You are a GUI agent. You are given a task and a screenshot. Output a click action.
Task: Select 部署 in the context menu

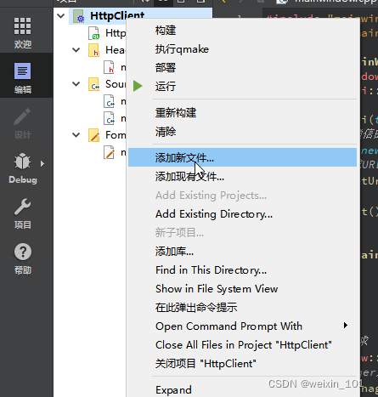click(x=242, y=68)
